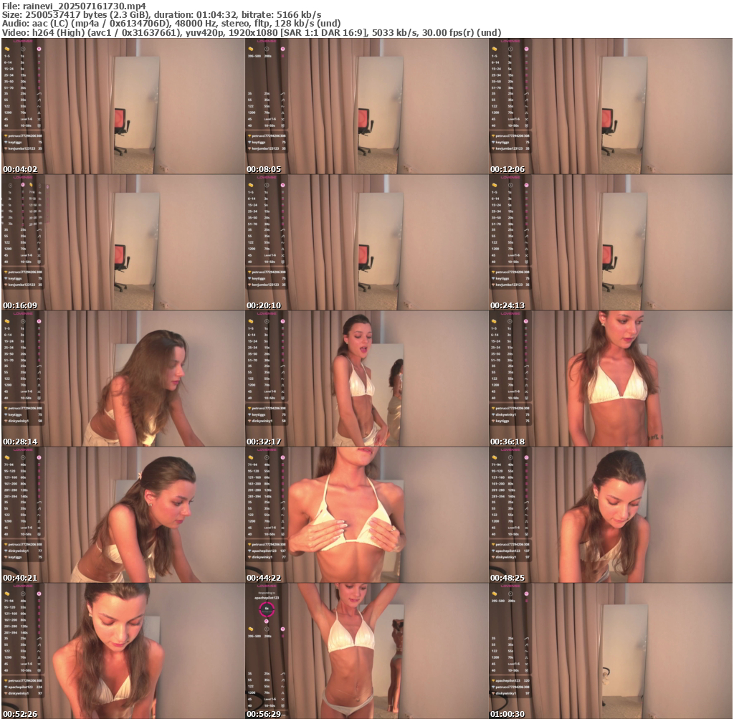Select the frame stamped 00:16:09

(x=123, y=242)
